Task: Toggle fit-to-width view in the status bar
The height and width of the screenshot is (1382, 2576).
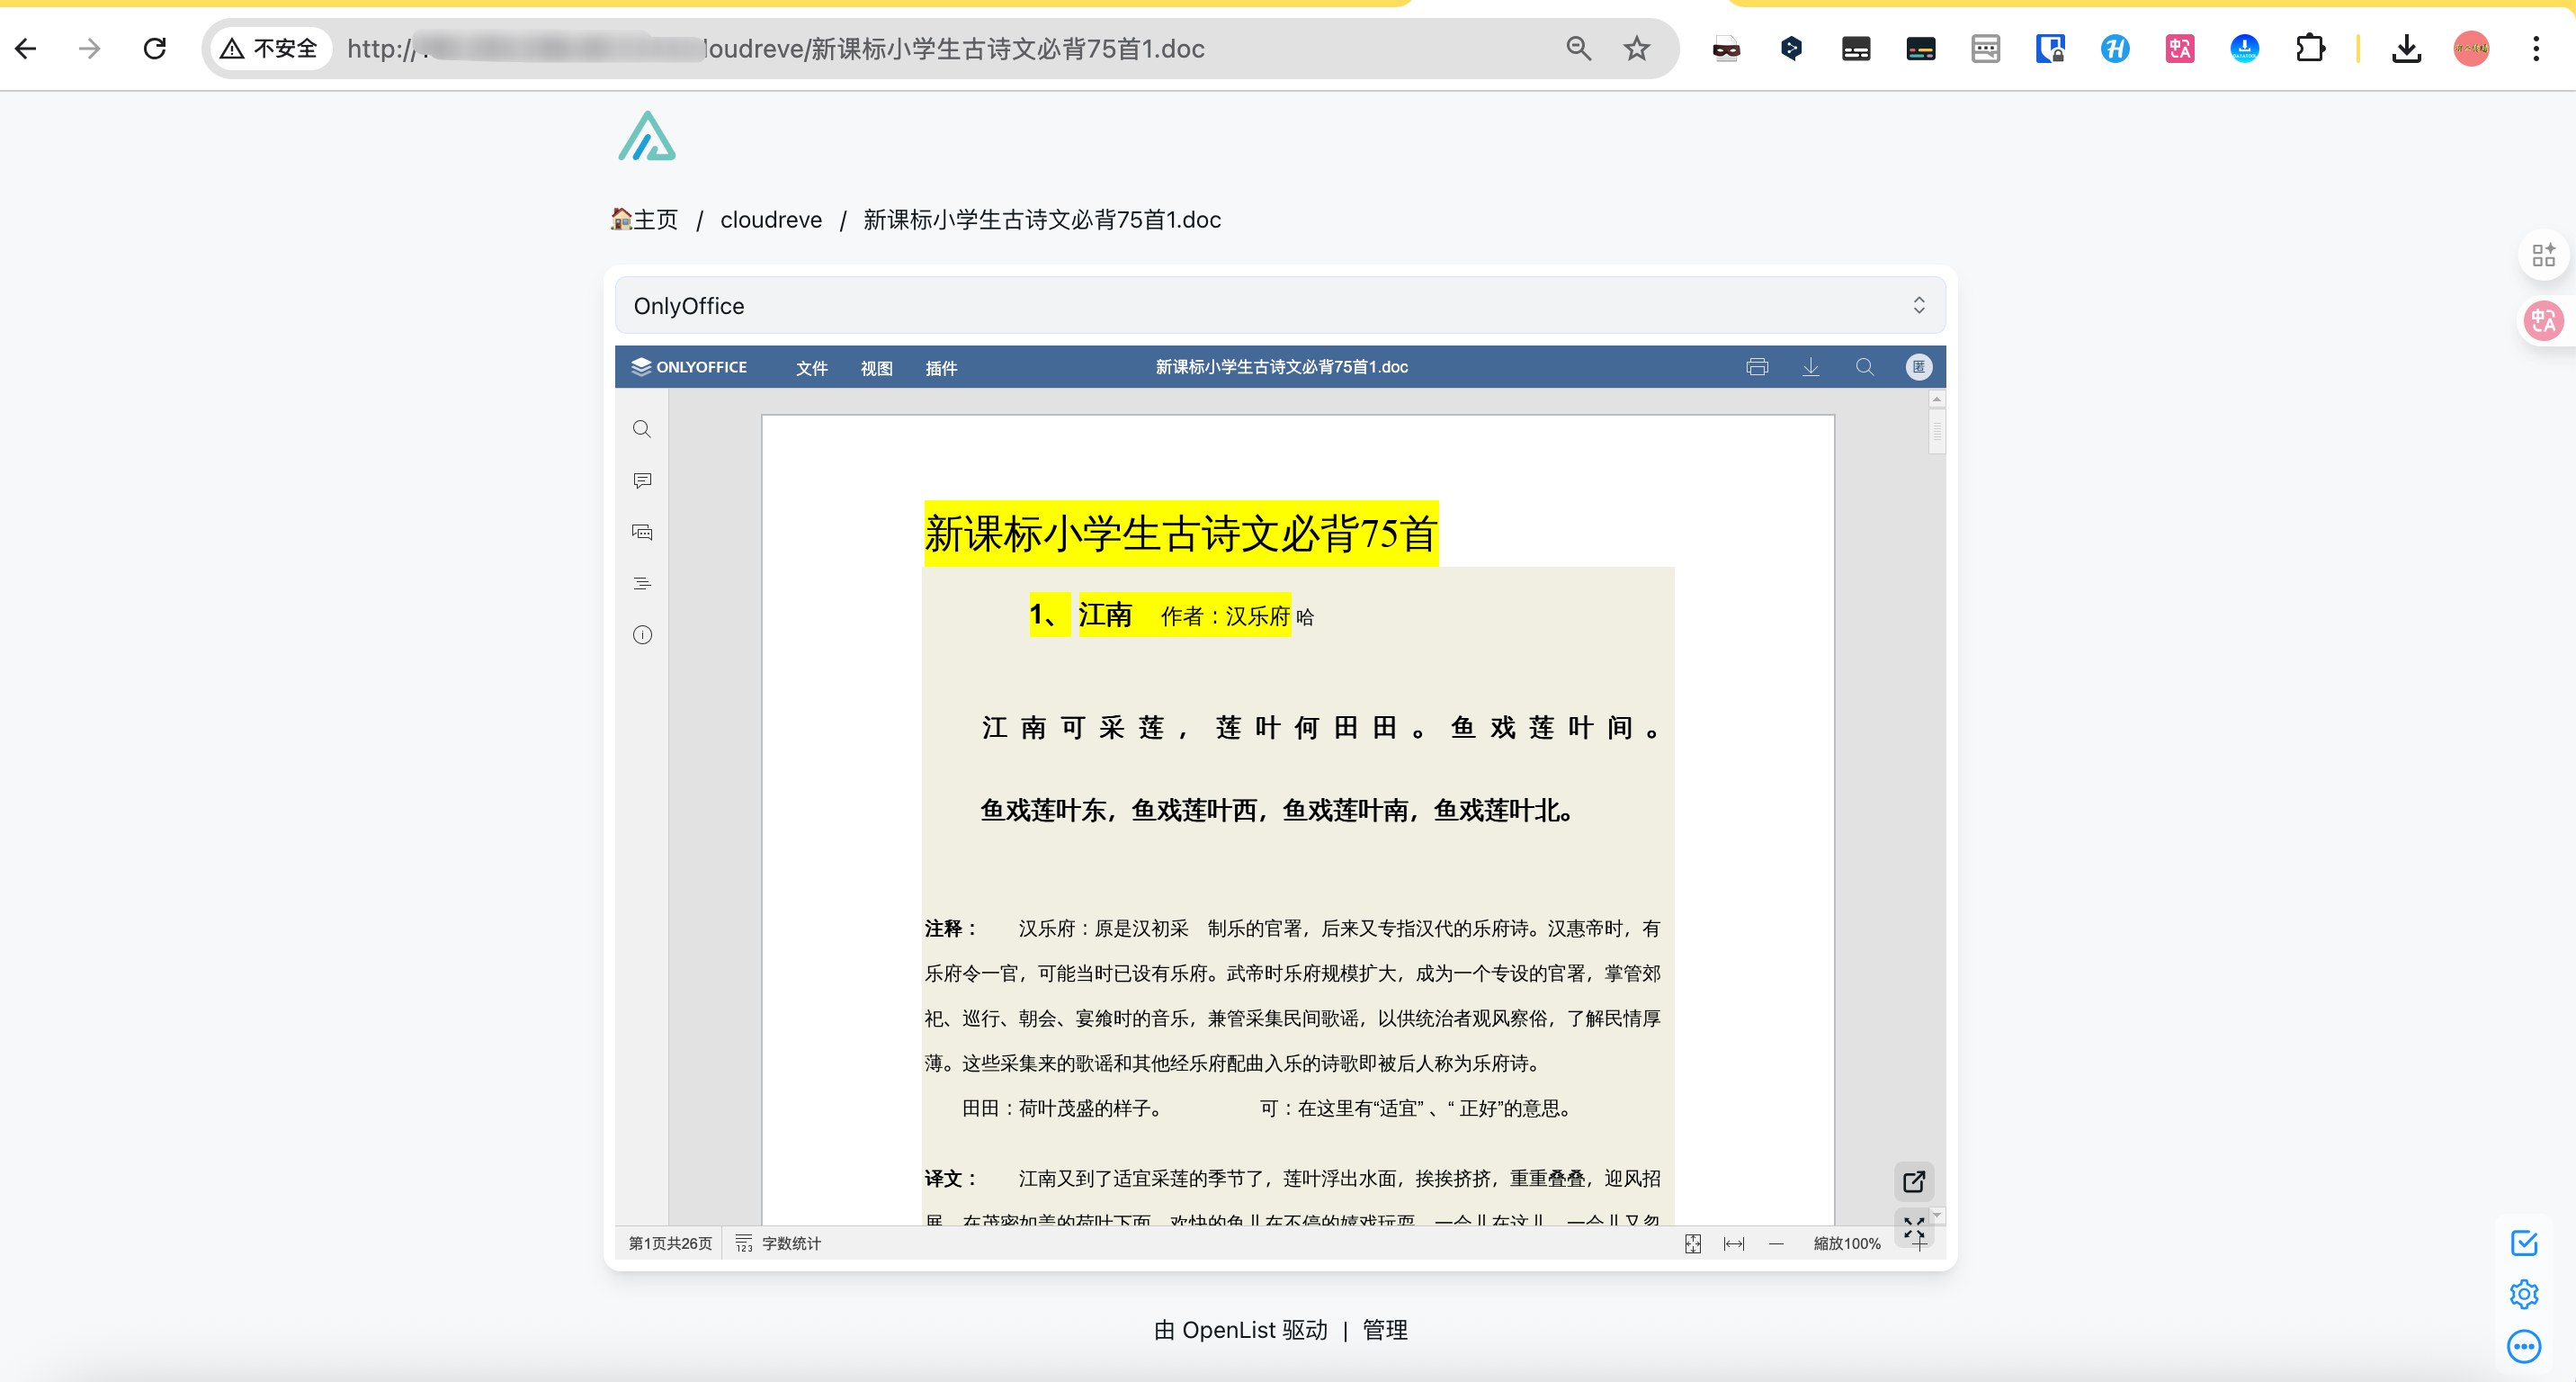Action: click(x=1733, y=1243)
